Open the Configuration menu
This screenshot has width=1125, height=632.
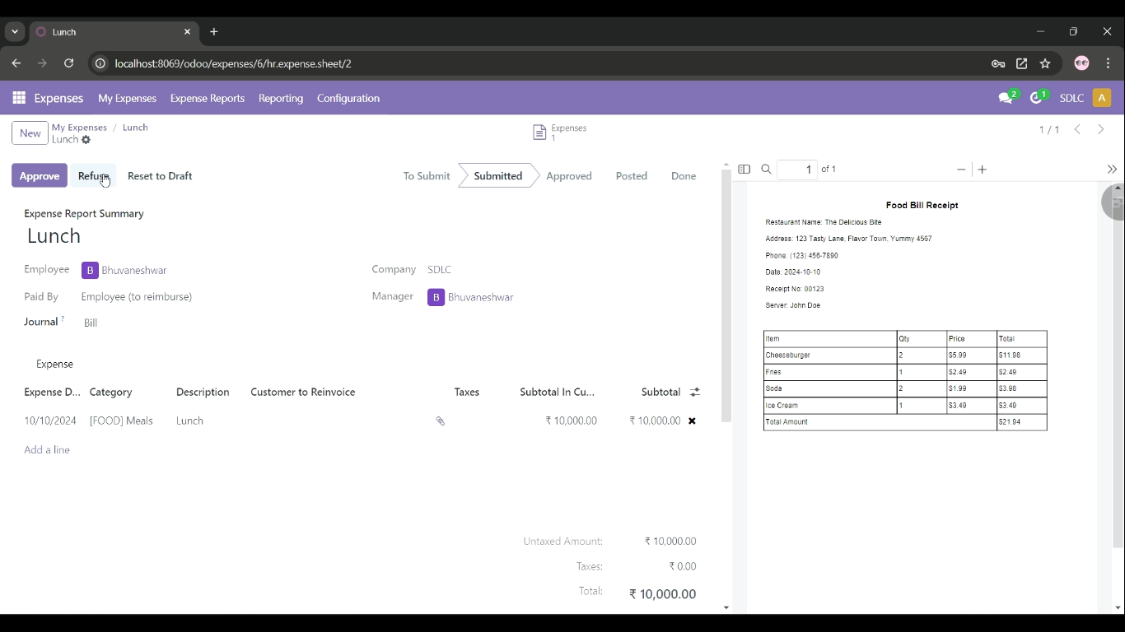point(348,98)
